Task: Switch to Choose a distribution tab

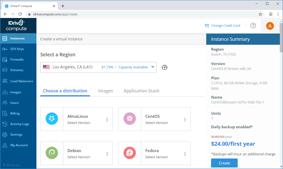Action: (x=65, y=91)
